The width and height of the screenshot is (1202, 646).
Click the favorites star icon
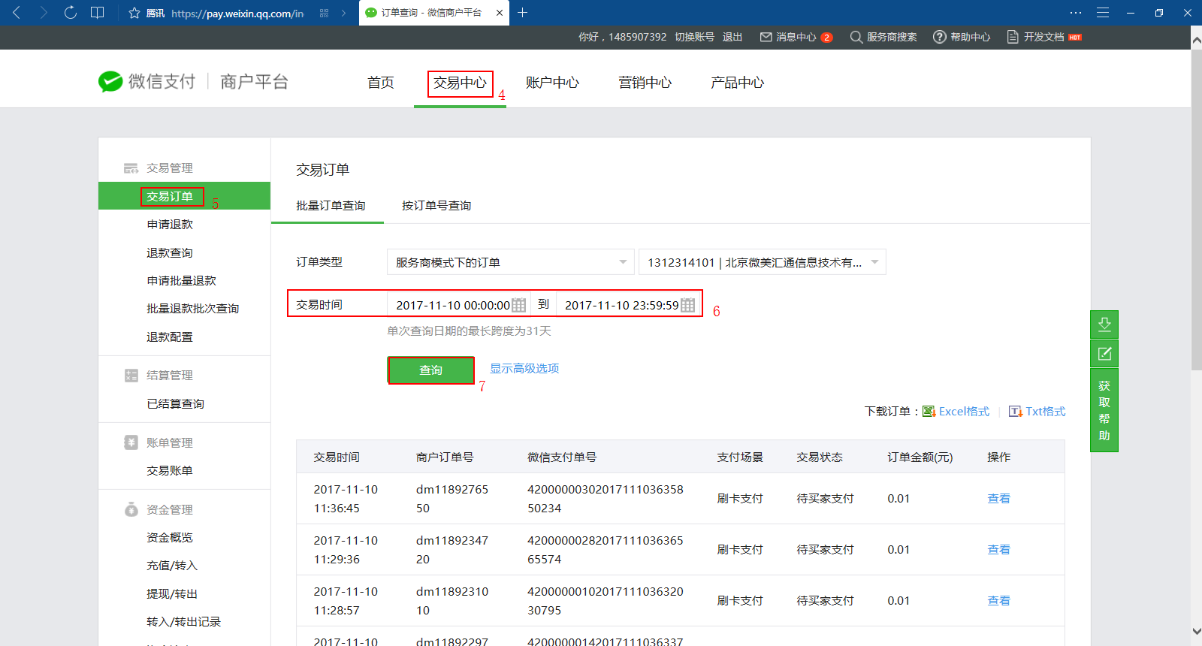point(134,13)
